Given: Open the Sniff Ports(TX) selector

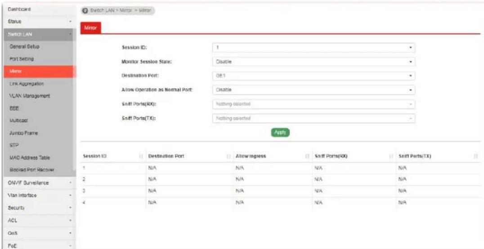Looking at the screenshot, I should click(314, 118).
